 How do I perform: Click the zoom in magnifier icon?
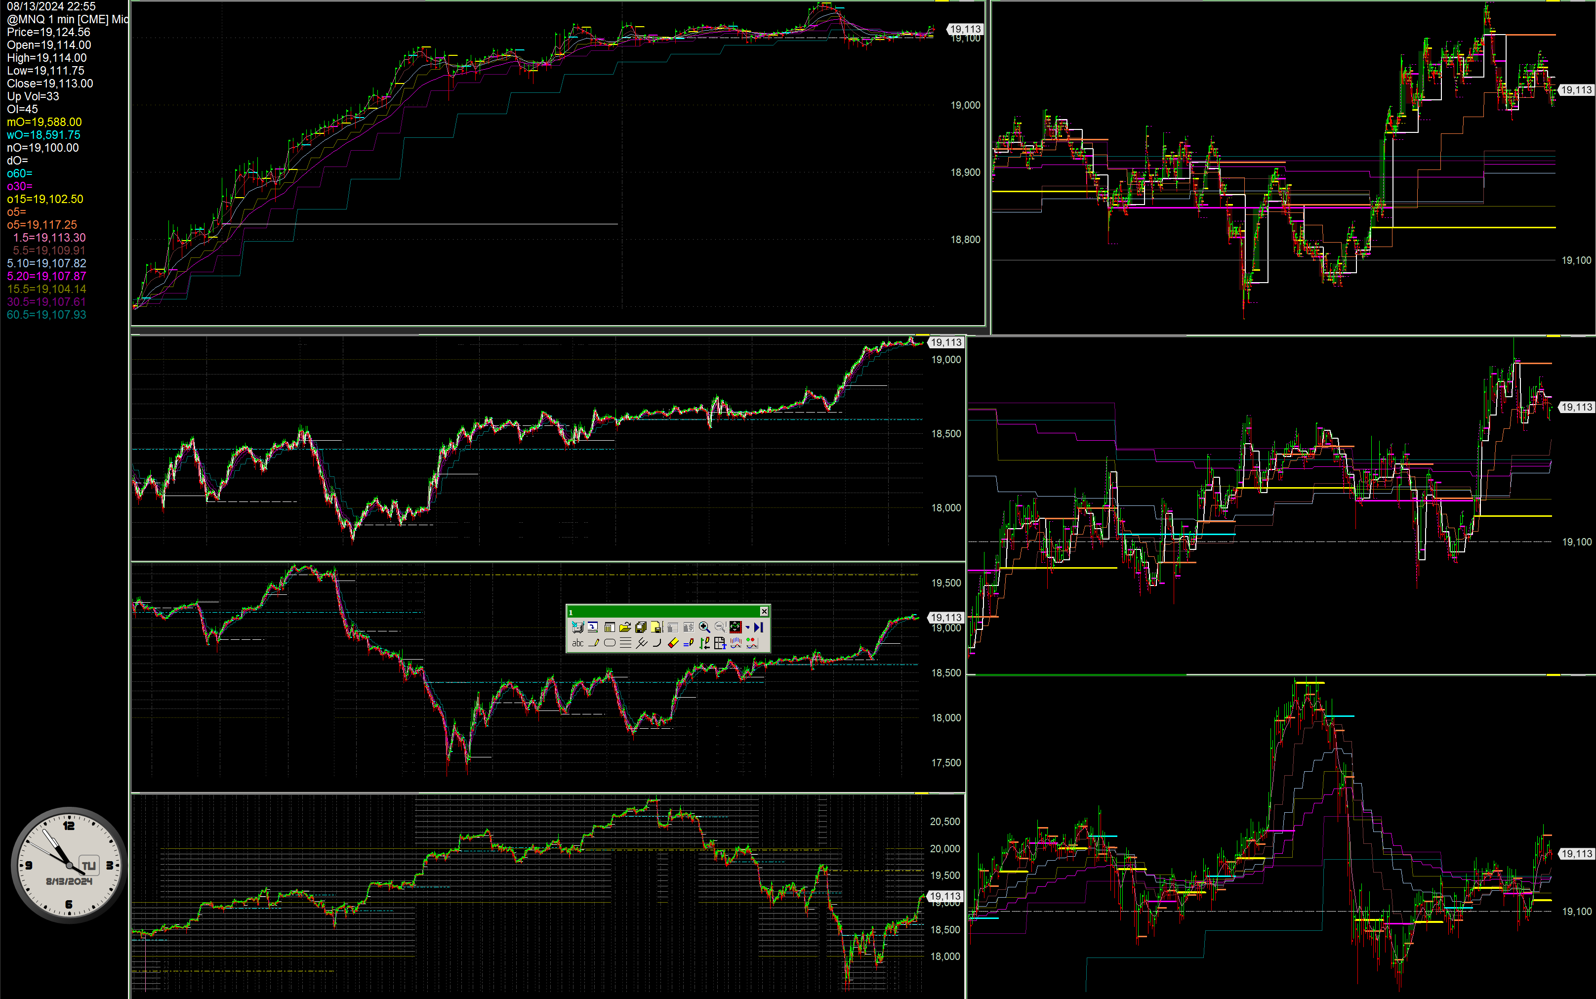coord(704,627)
